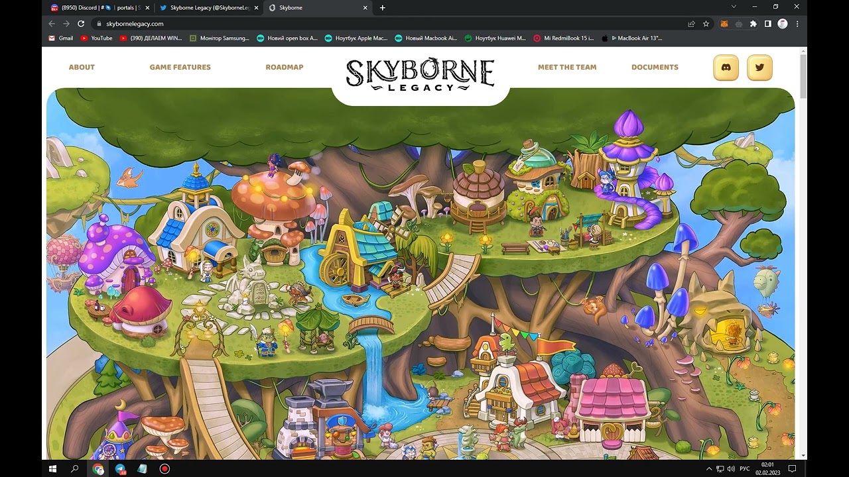
Task: Select the Skyborne tab
Action: [x=318, y=7]
